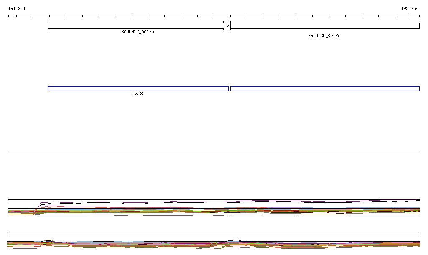
Task: Select the blue rectangle beneath SAOUHSC_00176
Action: tap(324, 88)
